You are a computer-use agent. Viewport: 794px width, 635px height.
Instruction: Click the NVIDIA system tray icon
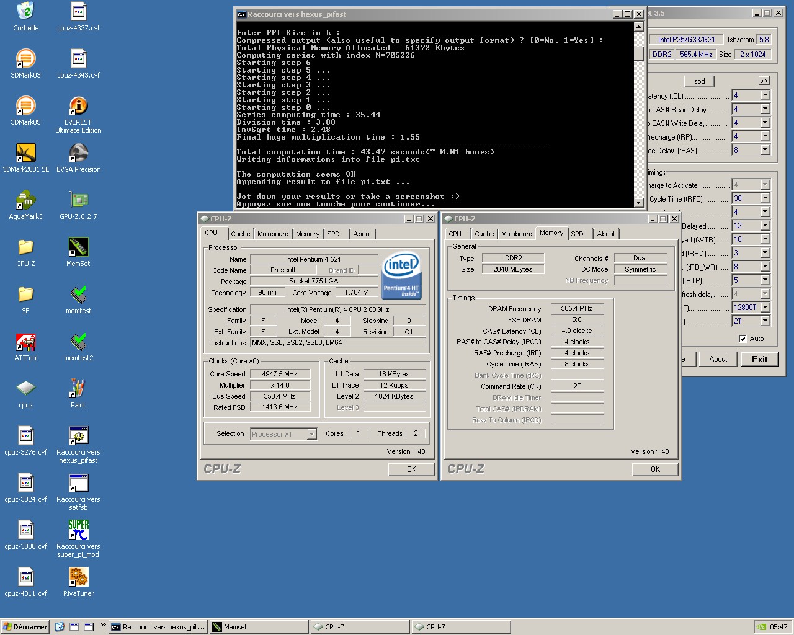761,627
